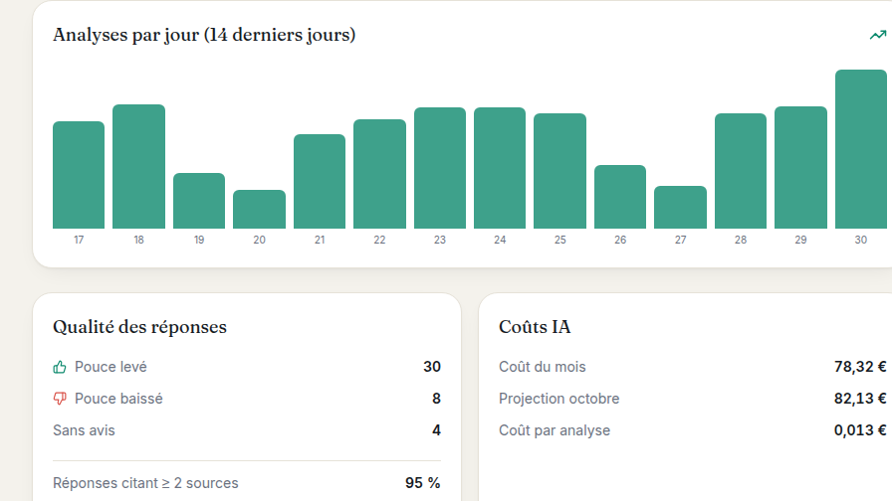The height and width of the screenshot is (501, 892).
Task: Select the bar for day 17
Action: tap(79, 175)
